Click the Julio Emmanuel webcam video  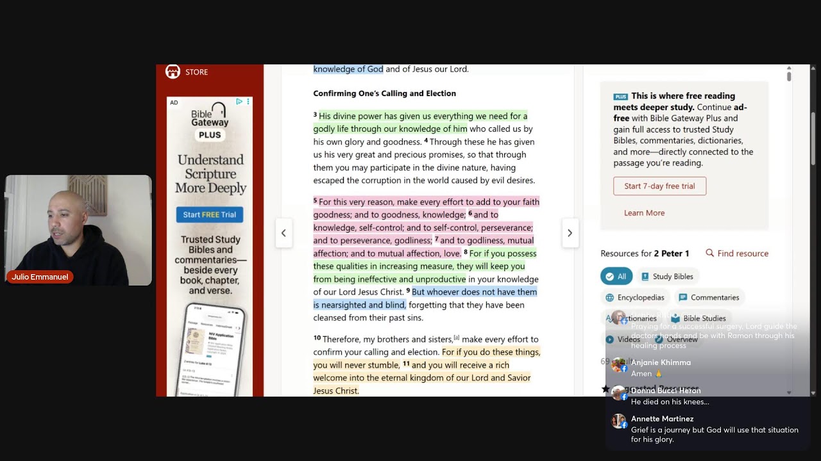(x=78, y=230)
